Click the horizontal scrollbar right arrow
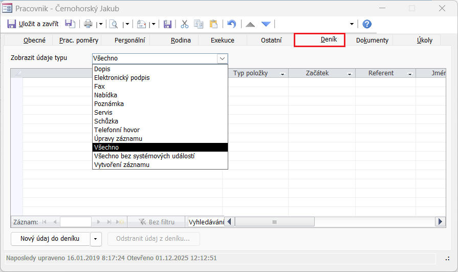Image resolution: width=458 pixels, height=272 pixels. point(440,222)
